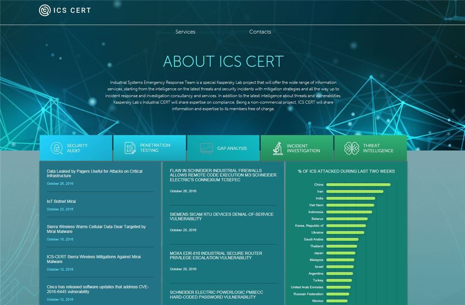The image size is (465, 305).
Task: Open ICS-CERT Sierra Wireless Mitigations article
Action: 94,259
